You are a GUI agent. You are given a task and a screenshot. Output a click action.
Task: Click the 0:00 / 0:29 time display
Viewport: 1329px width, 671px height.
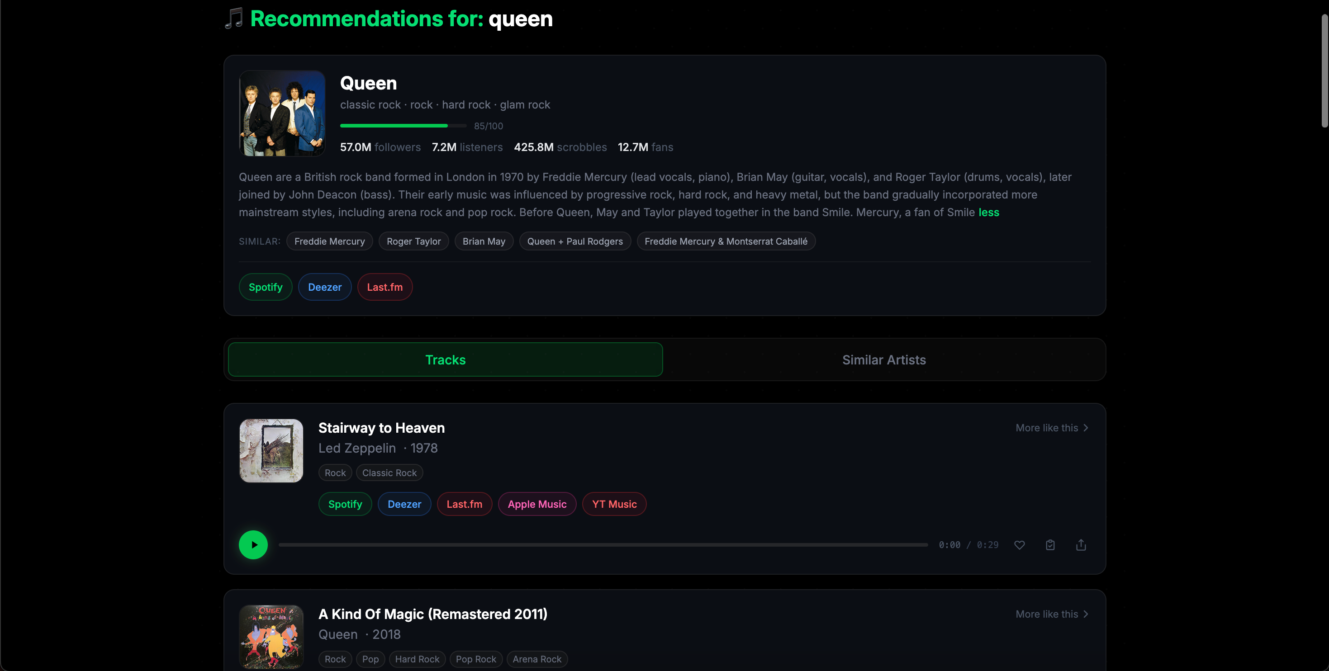pos(968,545)
